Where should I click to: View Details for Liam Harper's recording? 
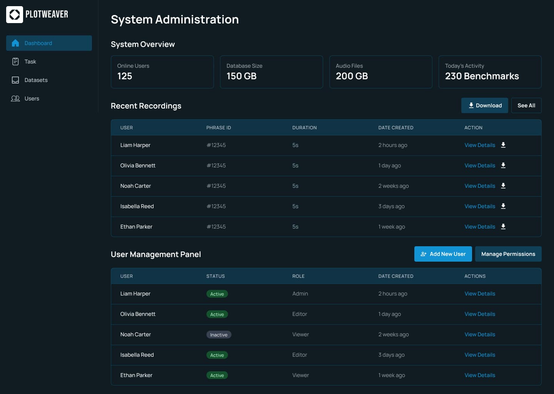tap(480, 145)
